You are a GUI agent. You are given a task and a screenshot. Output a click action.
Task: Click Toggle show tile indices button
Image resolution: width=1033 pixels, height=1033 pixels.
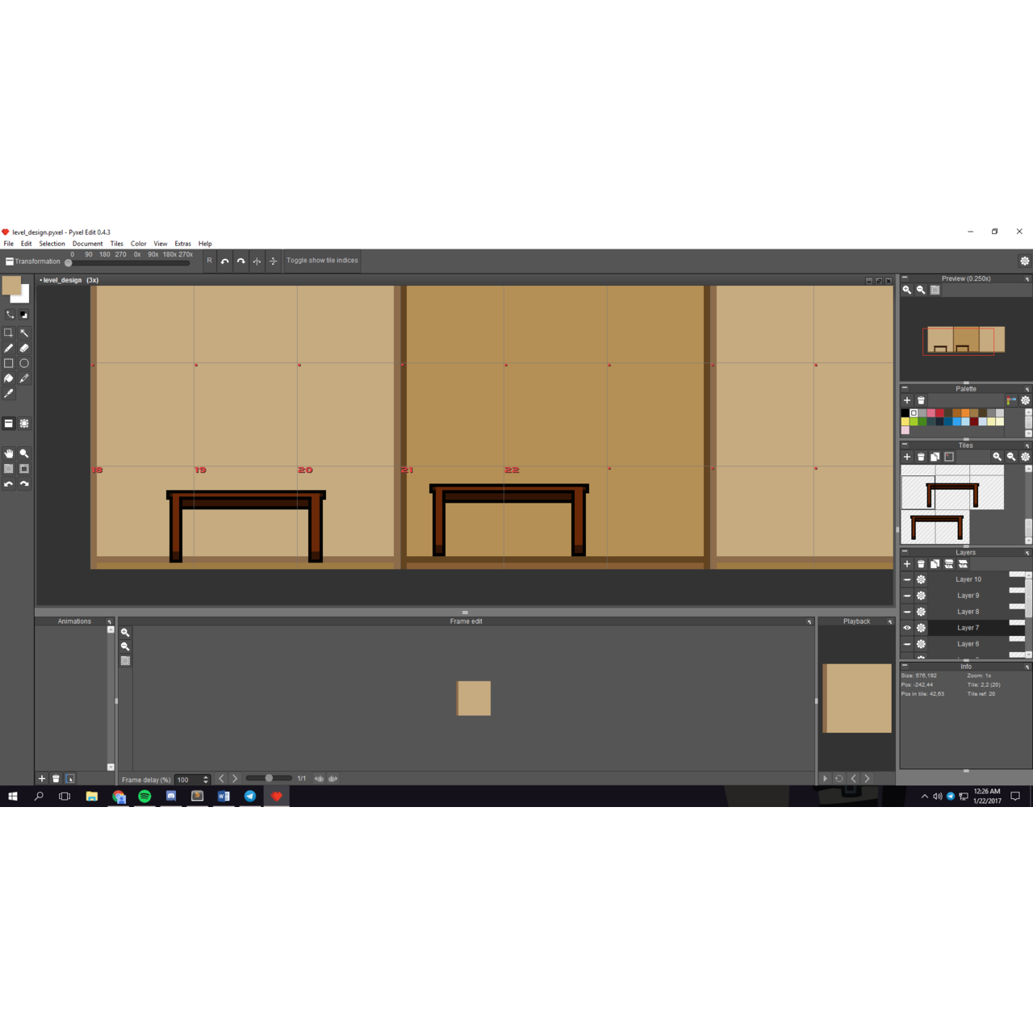pyautogui.click(x=322, y=261)
